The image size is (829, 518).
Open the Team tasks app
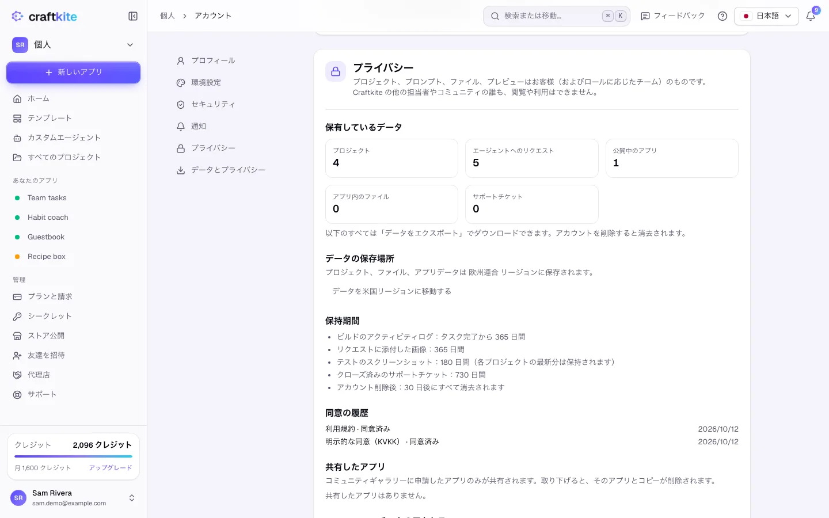(73, 198)
